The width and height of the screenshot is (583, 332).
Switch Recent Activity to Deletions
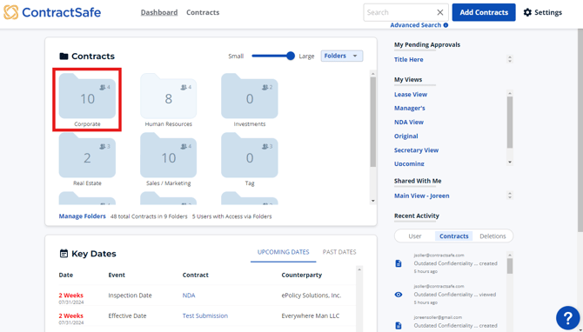click(x=493, y=236)
